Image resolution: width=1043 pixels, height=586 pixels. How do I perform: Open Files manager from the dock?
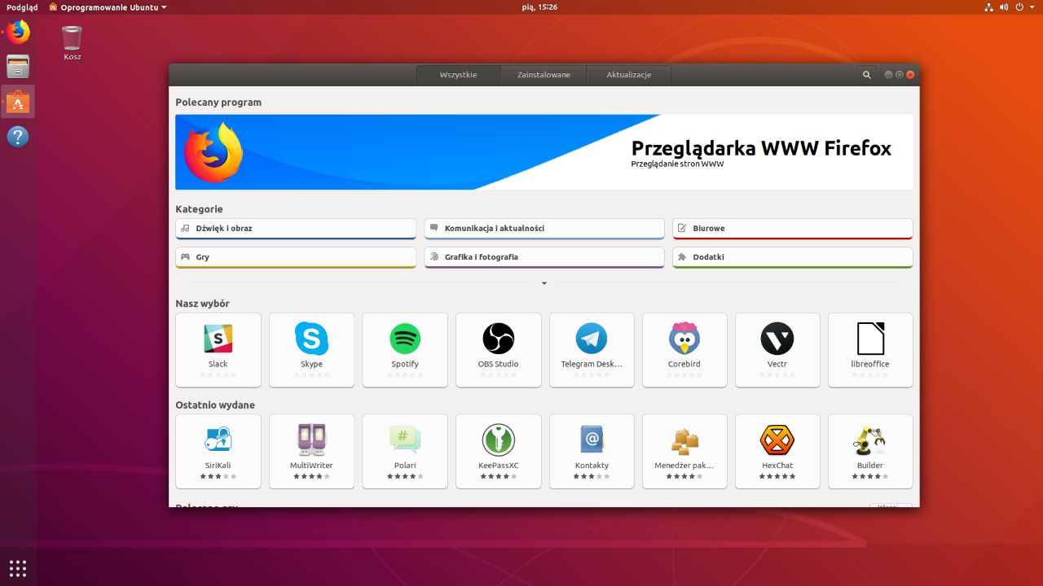coord(18,67)
